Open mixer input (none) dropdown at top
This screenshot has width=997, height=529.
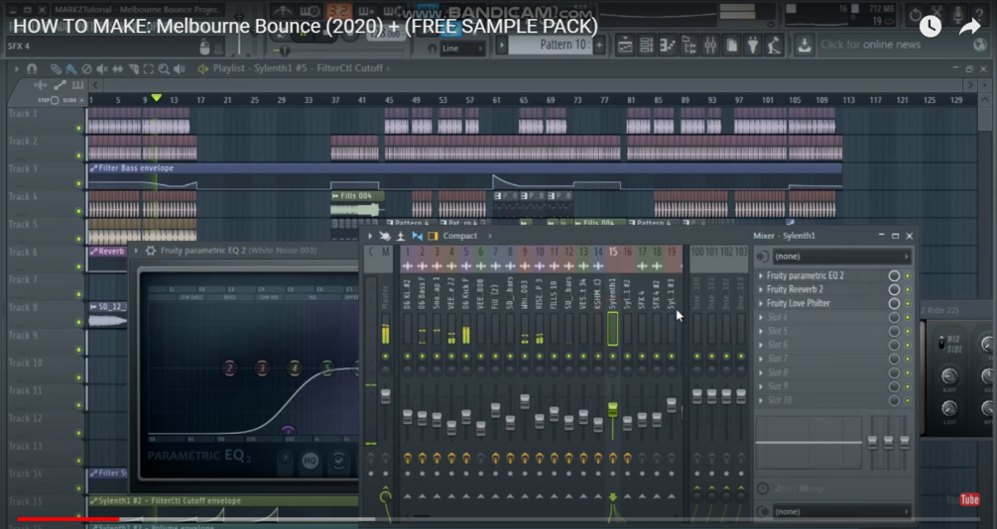tap(842, 256)
